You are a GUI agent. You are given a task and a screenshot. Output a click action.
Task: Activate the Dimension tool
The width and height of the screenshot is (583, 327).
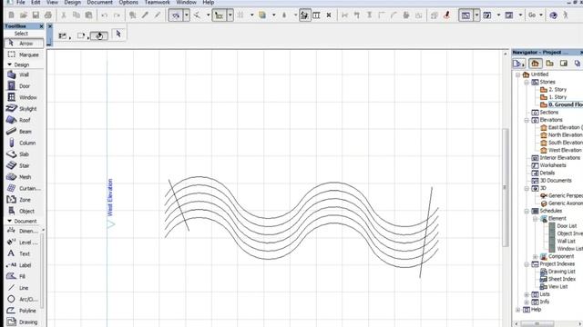click(x=23, y=231)
